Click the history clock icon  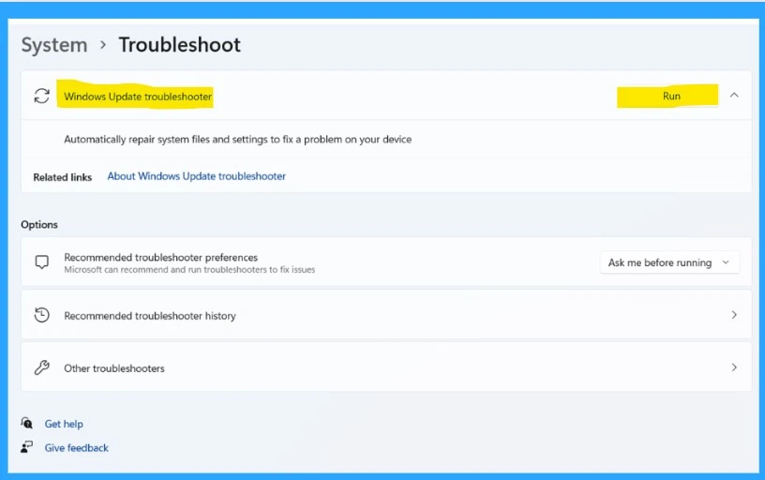point(42,315)
